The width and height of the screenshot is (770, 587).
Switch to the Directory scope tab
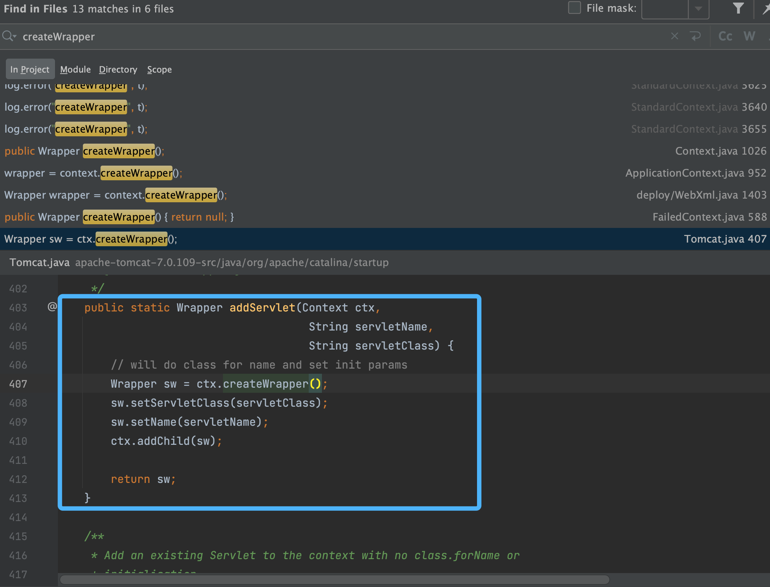(x=118, y=69)
